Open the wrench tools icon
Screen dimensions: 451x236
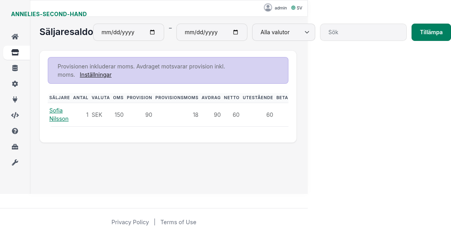tap(15, 162)
